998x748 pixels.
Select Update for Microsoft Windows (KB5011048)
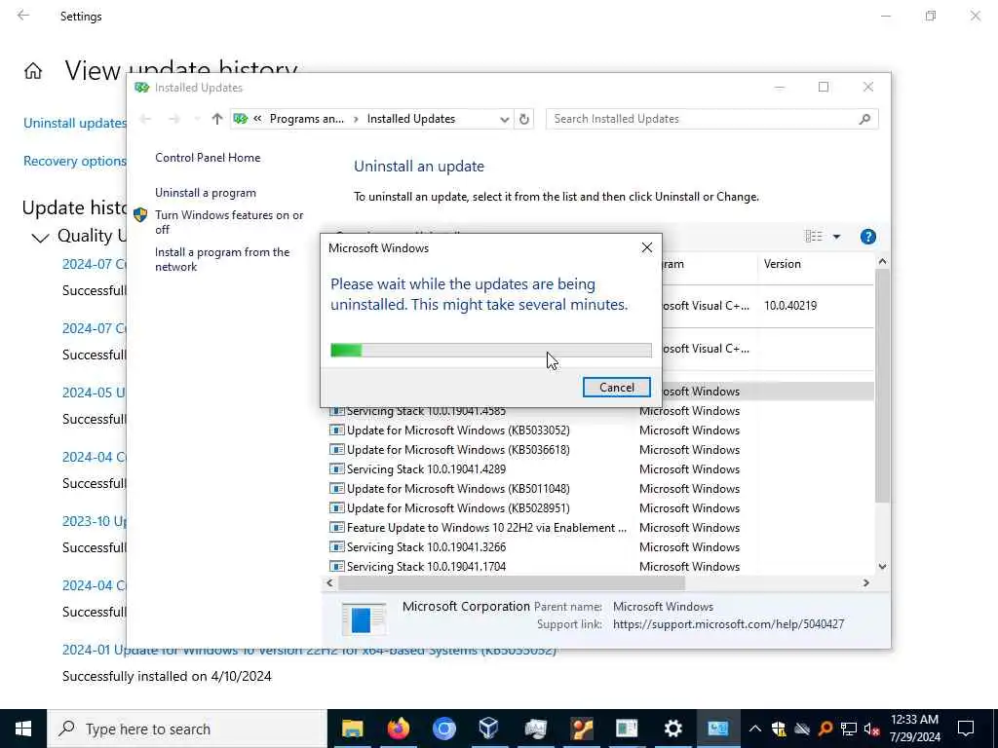(458, 489)
